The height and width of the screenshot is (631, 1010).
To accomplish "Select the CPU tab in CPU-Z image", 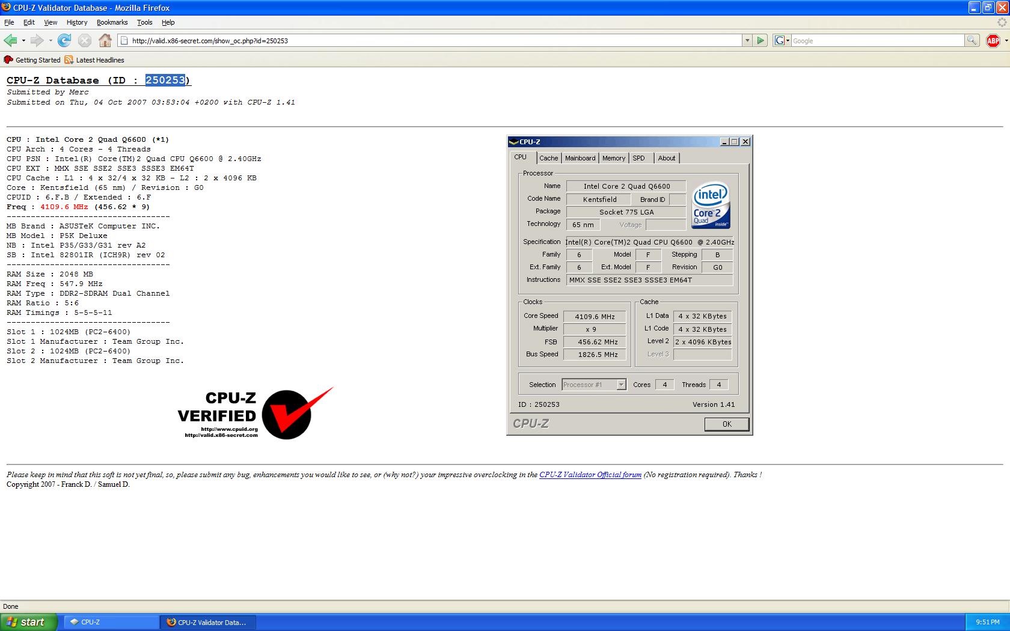I will coord(521,157).
